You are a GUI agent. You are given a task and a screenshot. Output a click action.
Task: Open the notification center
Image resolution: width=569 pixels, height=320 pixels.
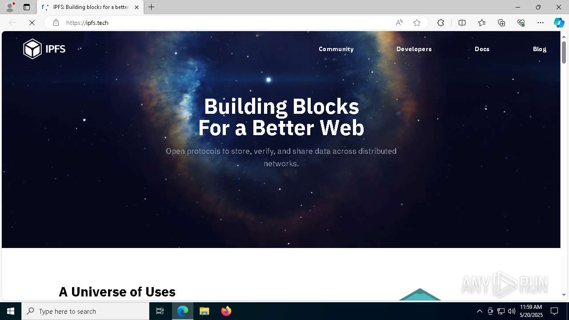(x=554, y=311)
